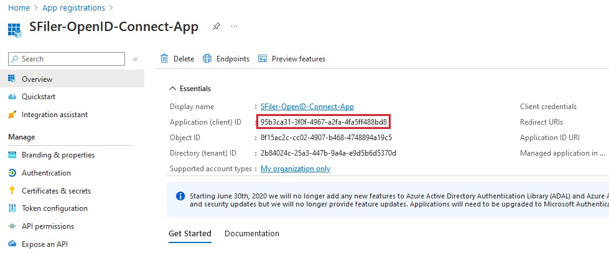Viewport: 609px width, 253px height.
Task: Switch to the Documentation tab
Action: pos(252,234)
